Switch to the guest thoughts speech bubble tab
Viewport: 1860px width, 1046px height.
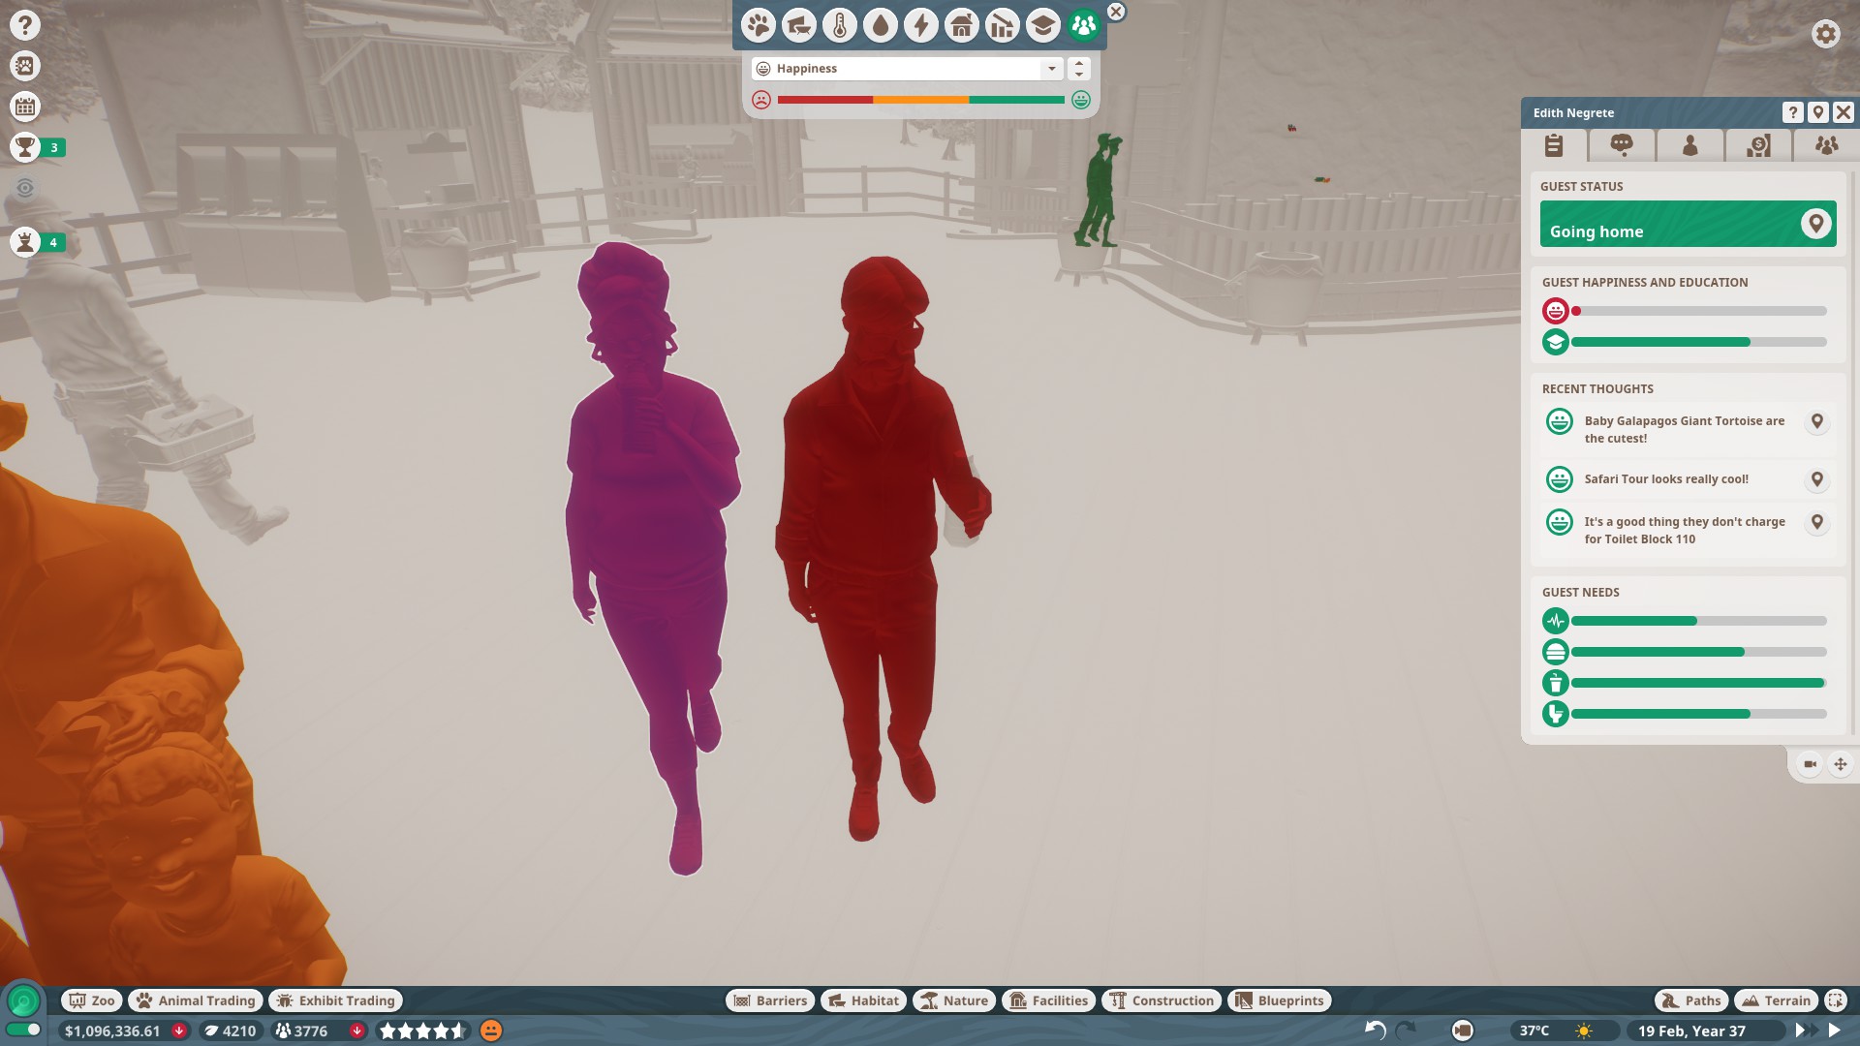click(x=1622, y=145)
